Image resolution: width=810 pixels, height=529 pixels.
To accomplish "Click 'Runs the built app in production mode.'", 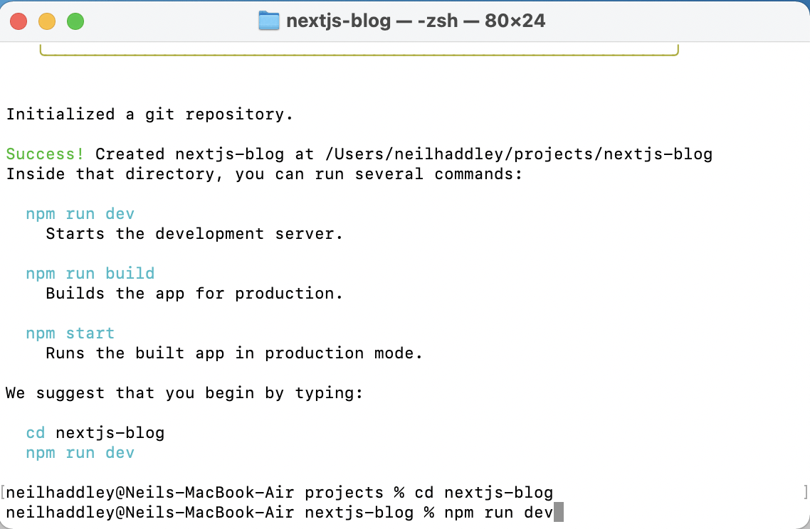I will point(234,353).
